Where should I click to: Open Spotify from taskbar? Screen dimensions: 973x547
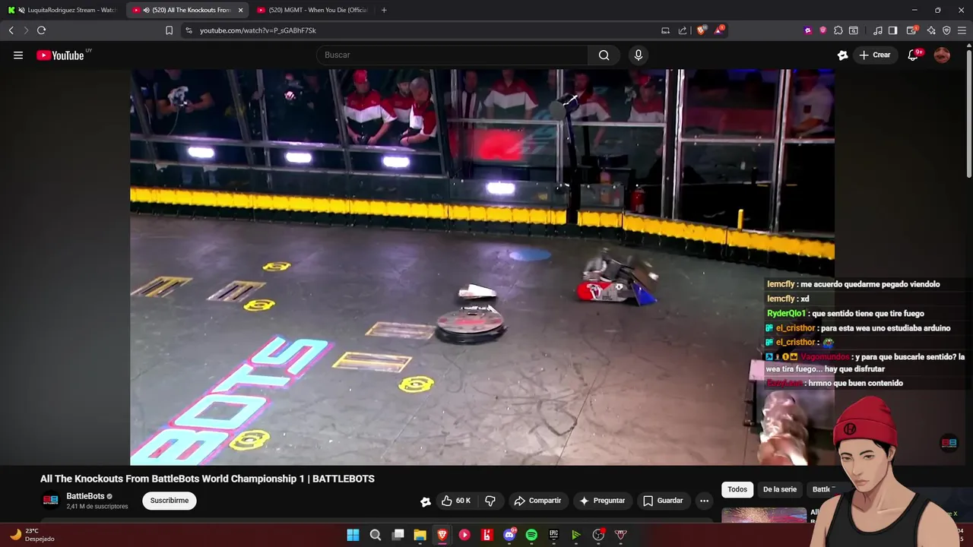coord(531,535)
